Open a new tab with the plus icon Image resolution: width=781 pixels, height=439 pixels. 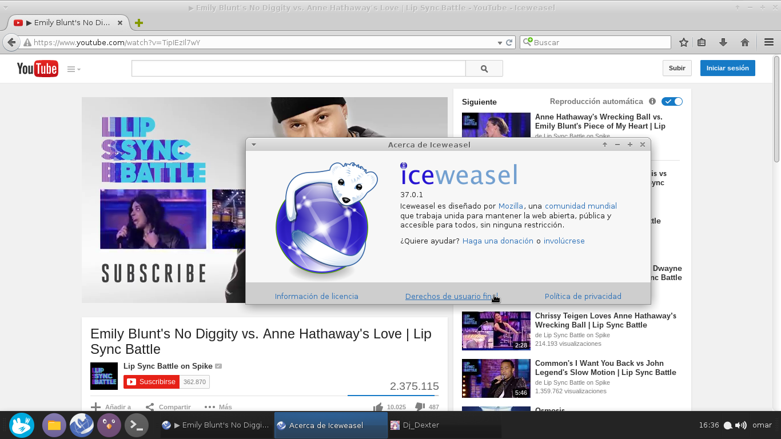[x=139, y=23]
